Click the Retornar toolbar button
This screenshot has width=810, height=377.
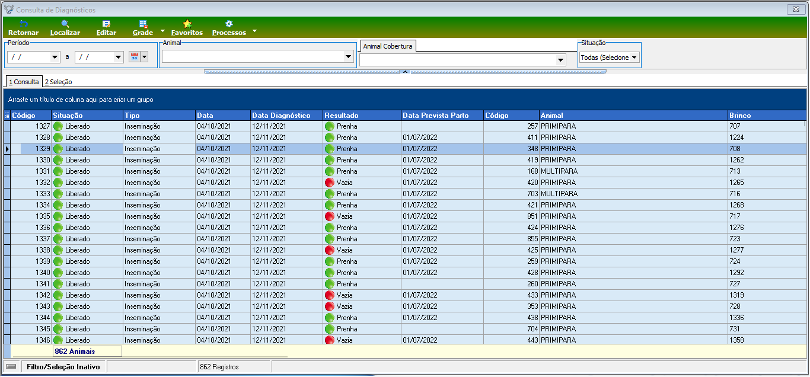pyautogui.click(x=23, y=28)
